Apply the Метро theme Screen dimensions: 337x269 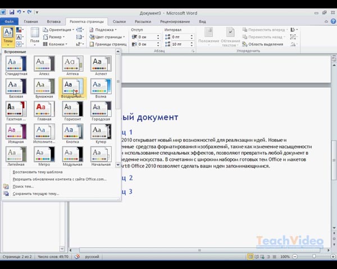tap(44, 156)
